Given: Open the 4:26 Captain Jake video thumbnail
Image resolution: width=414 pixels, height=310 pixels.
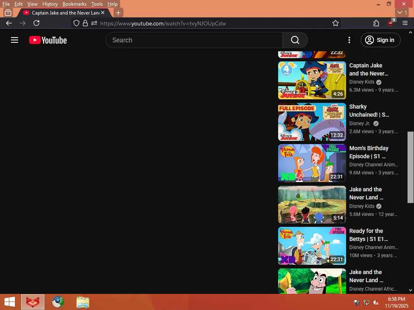Looking at the screenshot, I should [x=312, y=80].
